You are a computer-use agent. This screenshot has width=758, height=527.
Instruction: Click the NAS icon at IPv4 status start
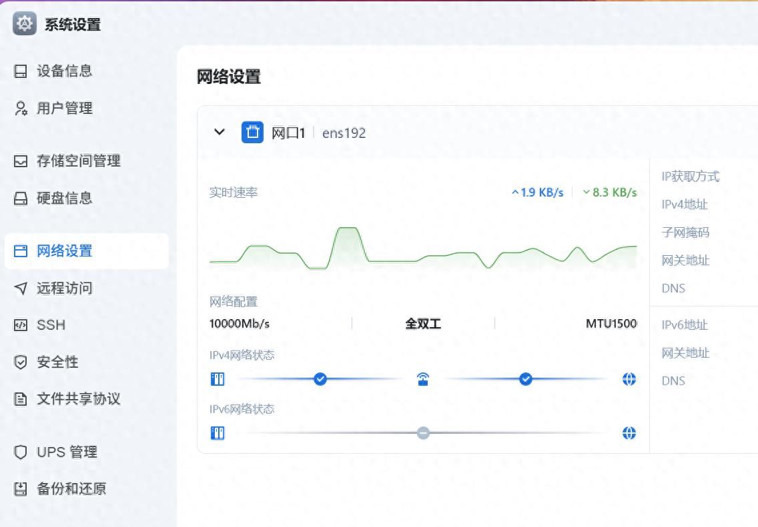coord(218,378)
